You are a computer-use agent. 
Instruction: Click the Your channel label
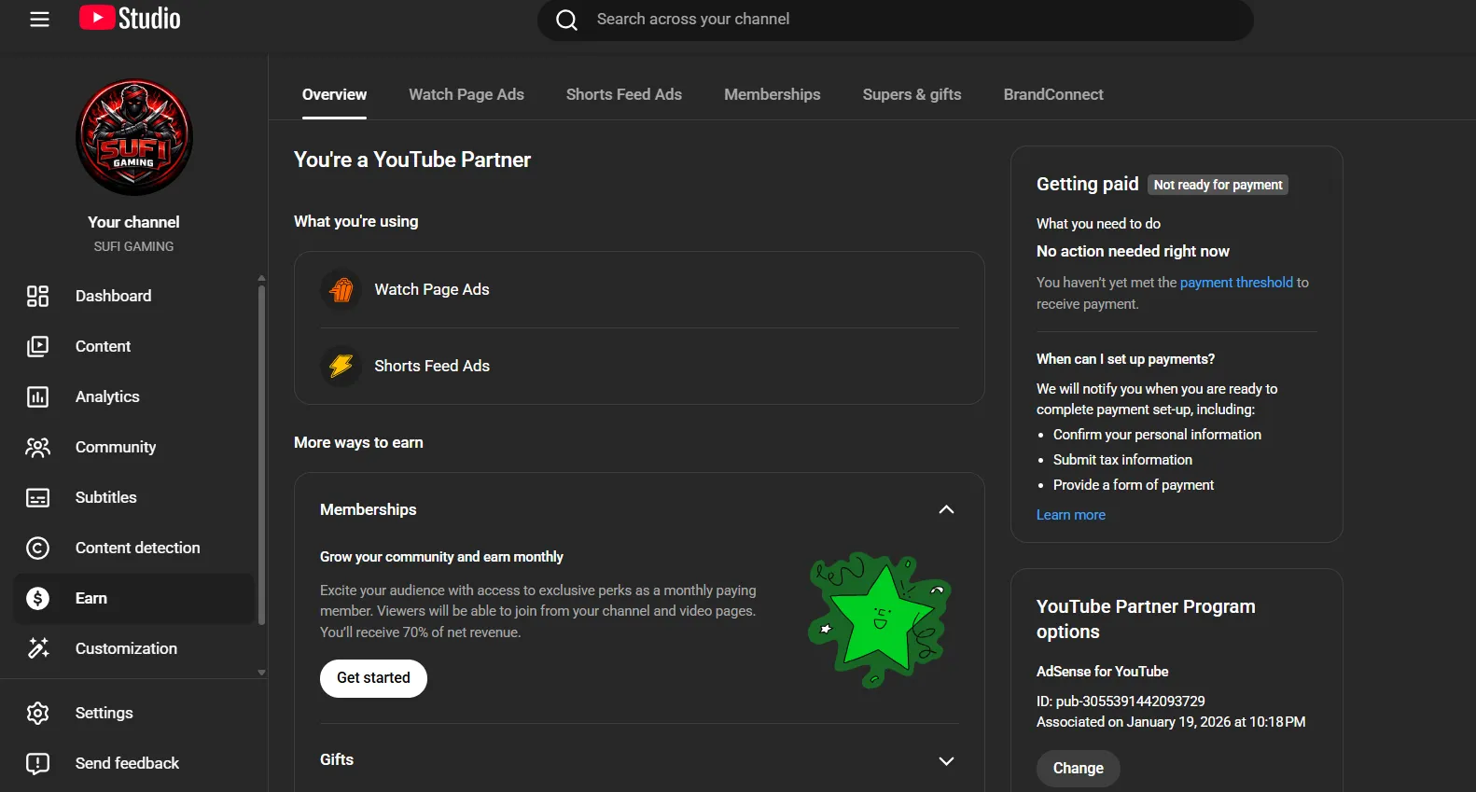coord(133,222)
